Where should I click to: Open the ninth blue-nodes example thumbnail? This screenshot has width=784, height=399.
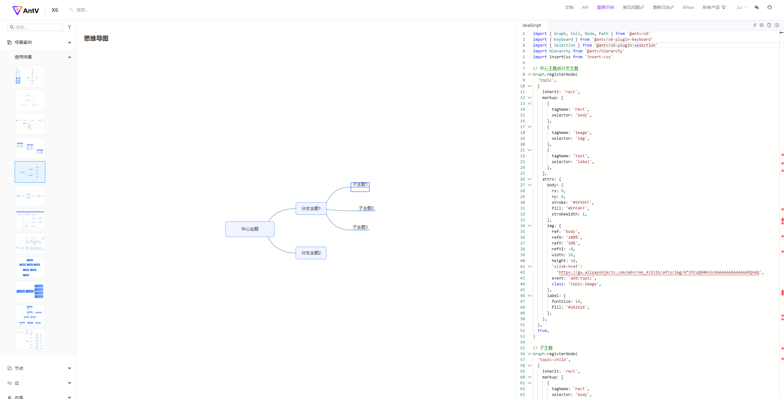(30, 268)
